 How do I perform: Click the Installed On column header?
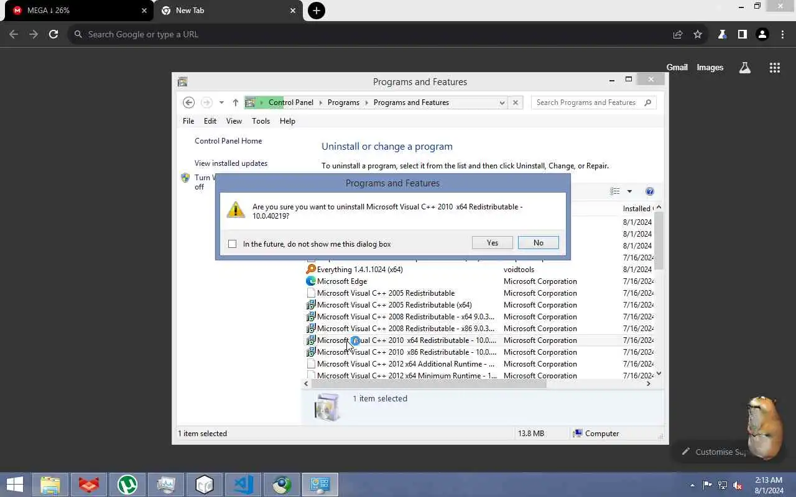click(x=637, y=209)
